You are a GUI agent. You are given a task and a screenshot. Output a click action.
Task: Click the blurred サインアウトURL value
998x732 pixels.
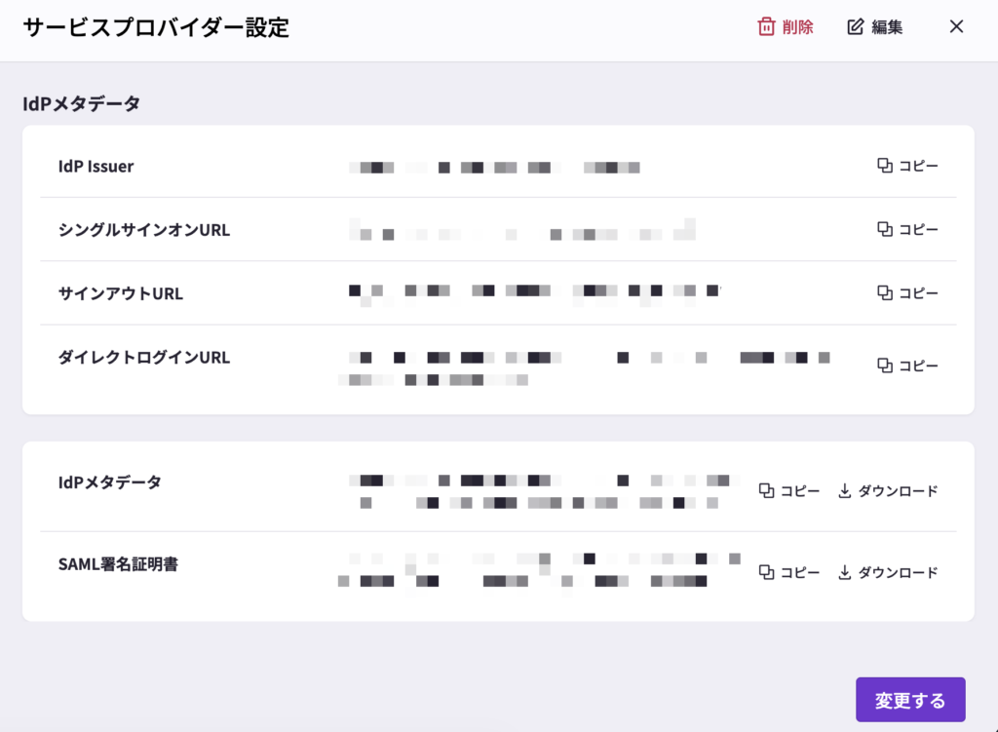click(534, 291)
